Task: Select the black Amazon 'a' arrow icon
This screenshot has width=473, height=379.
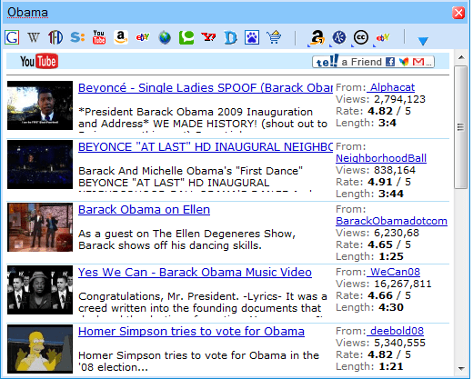Action: point(317,37)
